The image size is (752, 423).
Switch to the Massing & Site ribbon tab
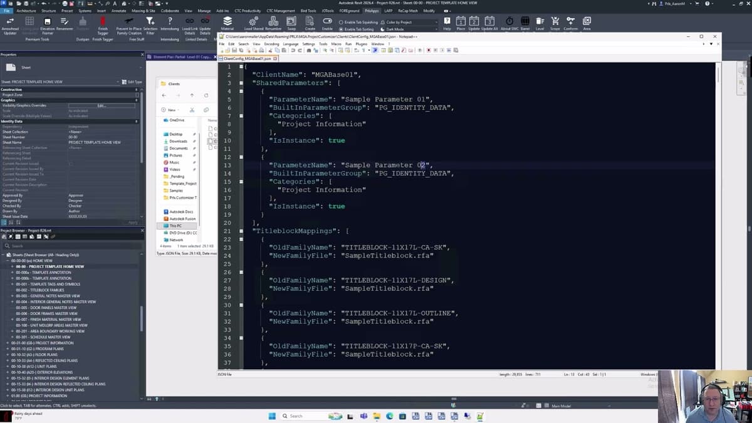coord(144,11)
